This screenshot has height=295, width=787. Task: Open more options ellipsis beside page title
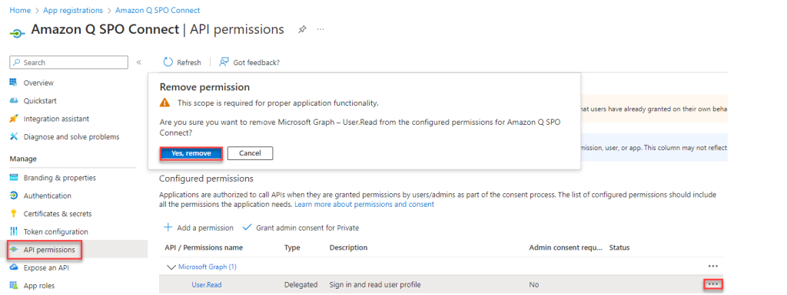tap(320, 29)
